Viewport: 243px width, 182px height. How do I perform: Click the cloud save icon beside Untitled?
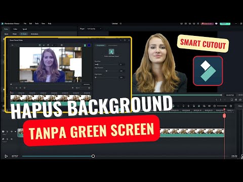coord(120,24)
